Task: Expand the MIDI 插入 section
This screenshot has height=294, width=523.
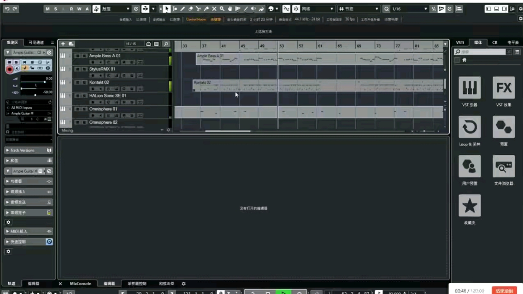Action: [29, 231]
